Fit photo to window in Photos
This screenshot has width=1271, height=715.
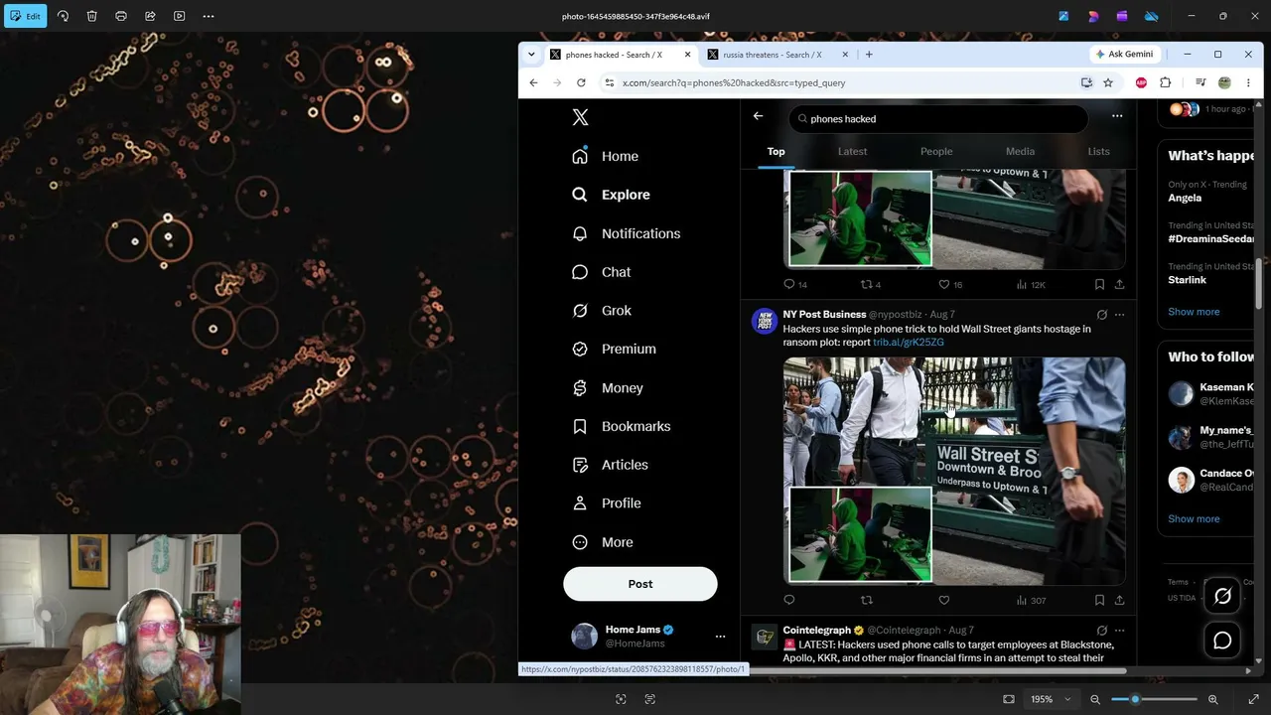click(1009, 699)
